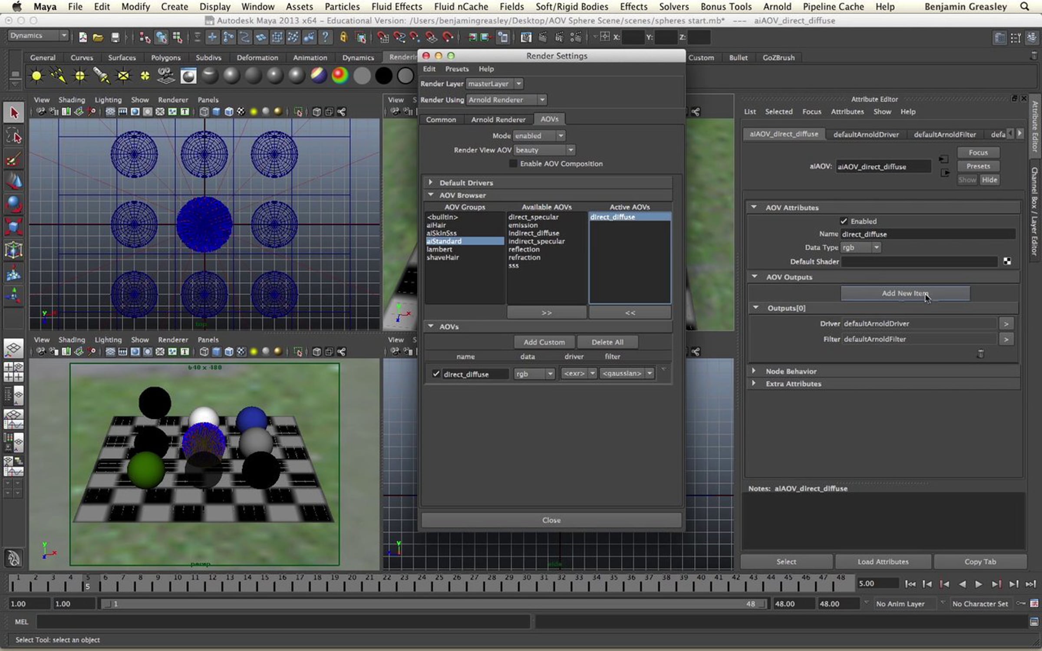Add a spot light from the shelf

[x=101, y=76]
